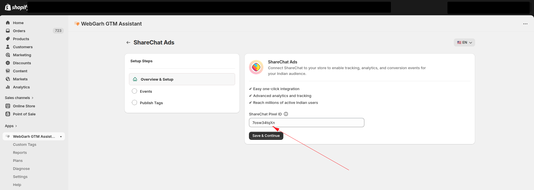The image size is (534, 190).
Task: Click the ShareChat Ads card heading
Action: tap(282, 62)
